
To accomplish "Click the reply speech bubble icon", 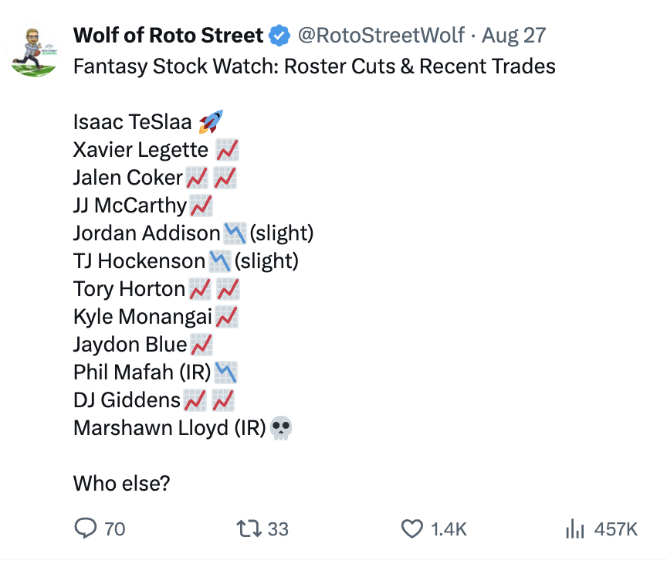I will pyautogui.click(x=86, y=529).
